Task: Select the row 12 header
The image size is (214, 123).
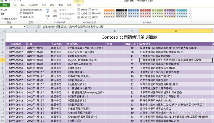Action: click(2, 85)
